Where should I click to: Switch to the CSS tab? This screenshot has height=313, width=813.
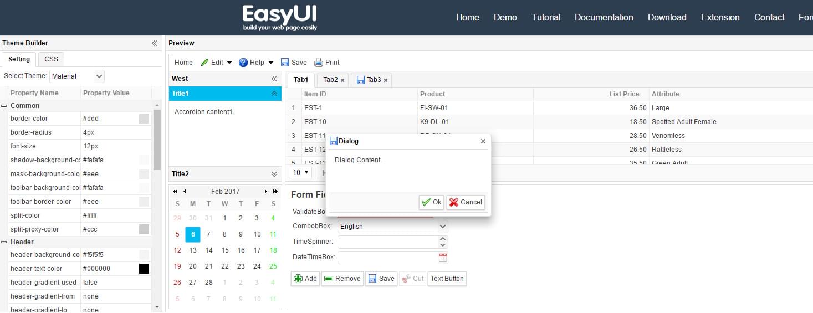(51, 59)
